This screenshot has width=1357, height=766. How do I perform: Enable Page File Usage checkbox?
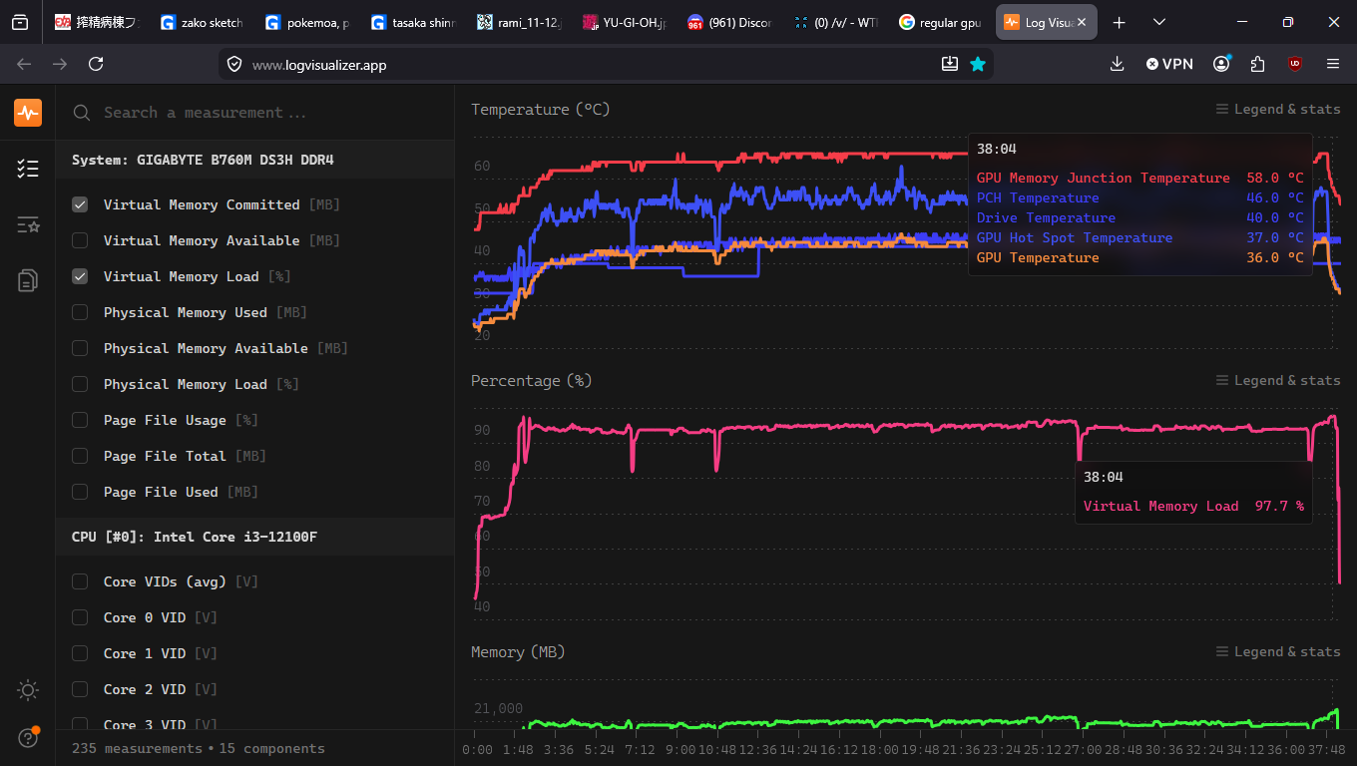click(80, 420)
